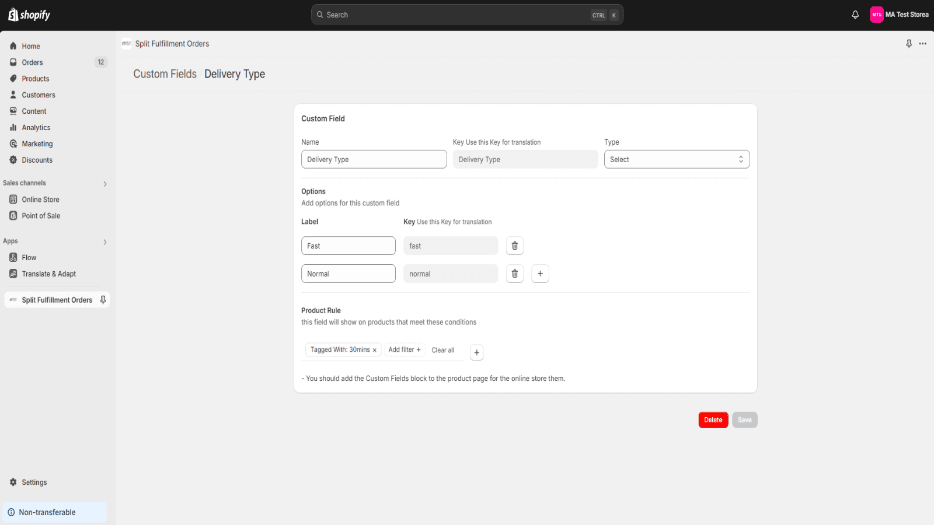The image size is (934, 525).
Task: Delete the Normal option row
Action: pos(514,274)
